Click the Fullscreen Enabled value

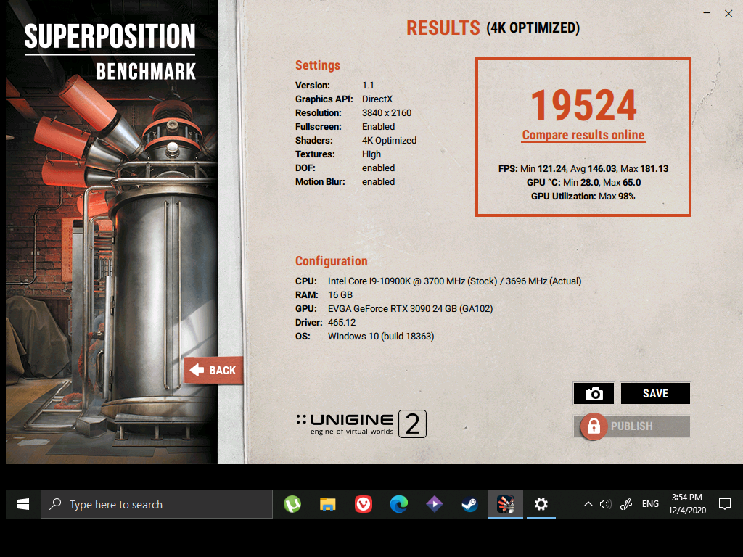(378, 127)
